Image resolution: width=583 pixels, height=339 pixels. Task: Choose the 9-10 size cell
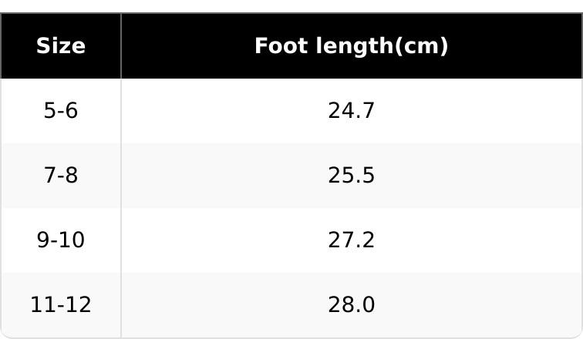[x=61, y=240]
